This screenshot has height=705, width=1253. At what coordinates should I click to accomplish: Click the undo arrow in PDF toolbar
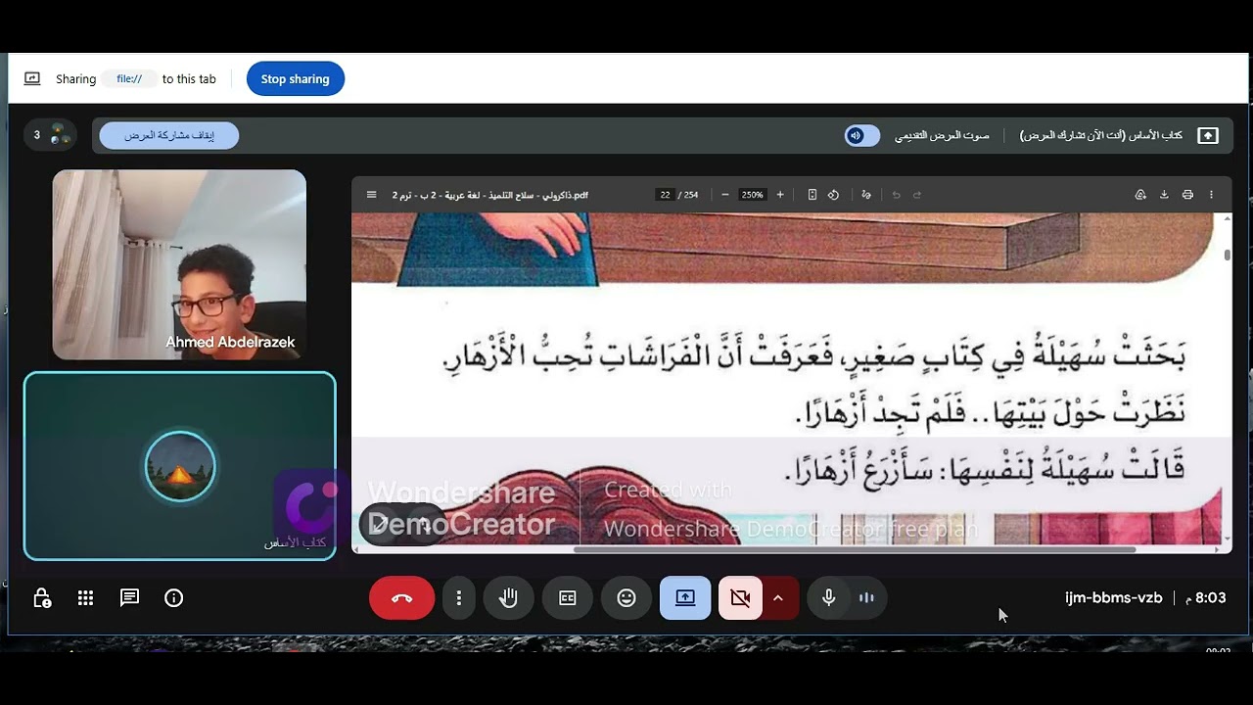tap(896, 195)
